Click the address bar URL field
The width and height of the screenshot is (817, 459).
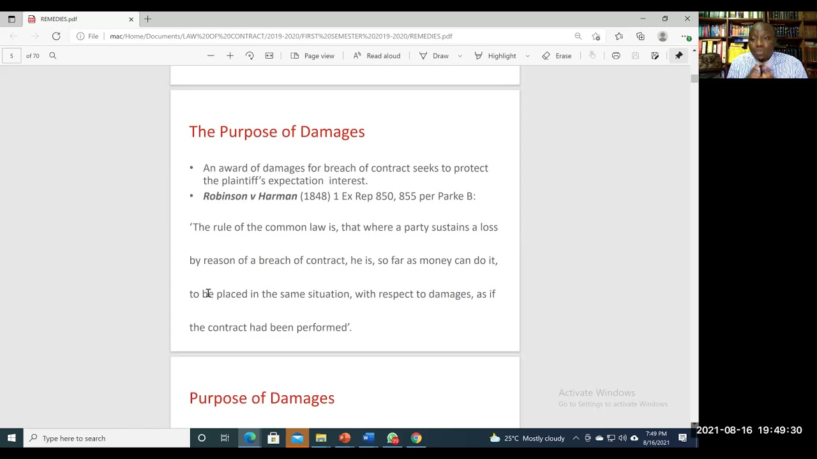coord(281,36)
